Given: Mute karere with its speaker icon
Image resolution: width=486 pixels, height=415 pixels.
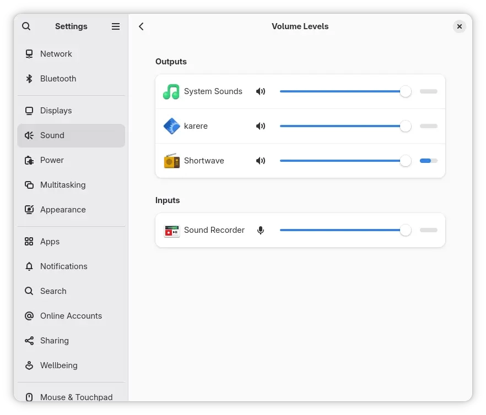Looking at the screenshot, I should point(261,126).
